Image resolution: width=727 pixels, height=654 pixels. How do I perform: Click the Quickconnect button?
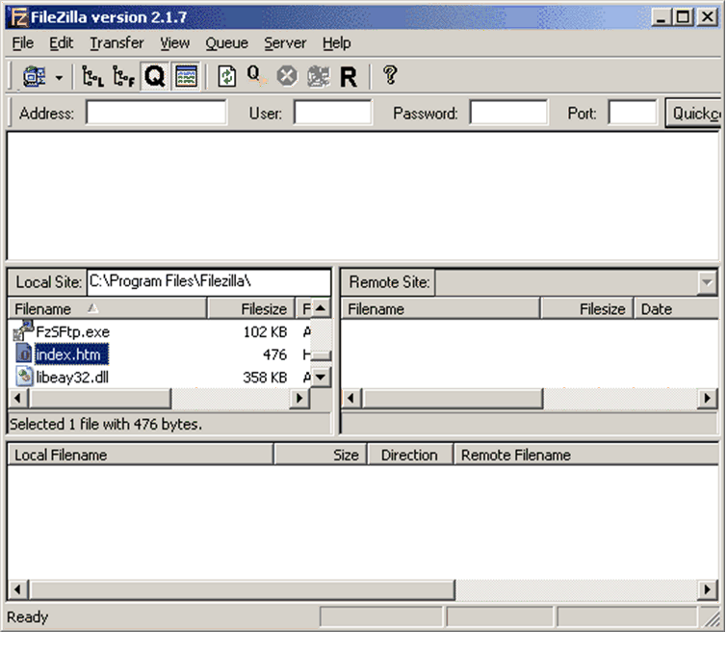pos(694,114)
